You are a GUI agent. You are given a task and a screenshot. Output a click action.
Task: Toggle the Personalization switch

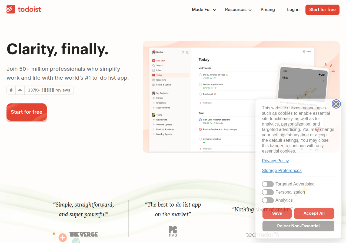268,192
